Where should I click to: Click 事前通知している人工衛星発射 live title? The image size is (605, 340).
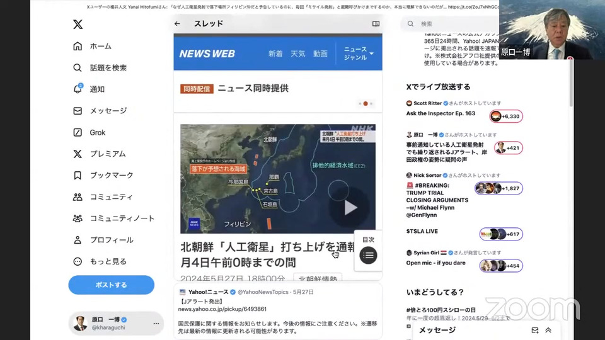coord(446,152)
